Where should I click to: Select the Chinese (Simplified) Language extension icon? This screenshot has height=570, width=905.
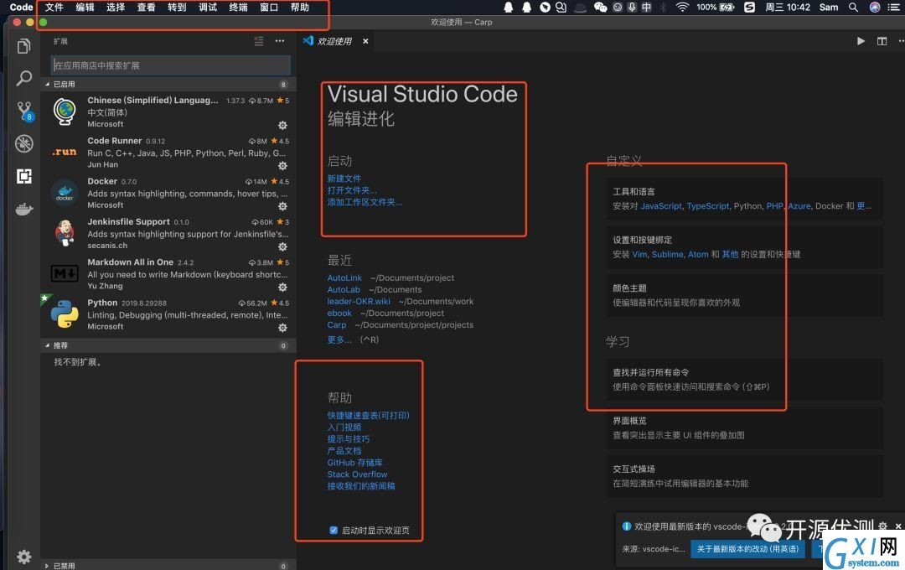coord(65,111)
